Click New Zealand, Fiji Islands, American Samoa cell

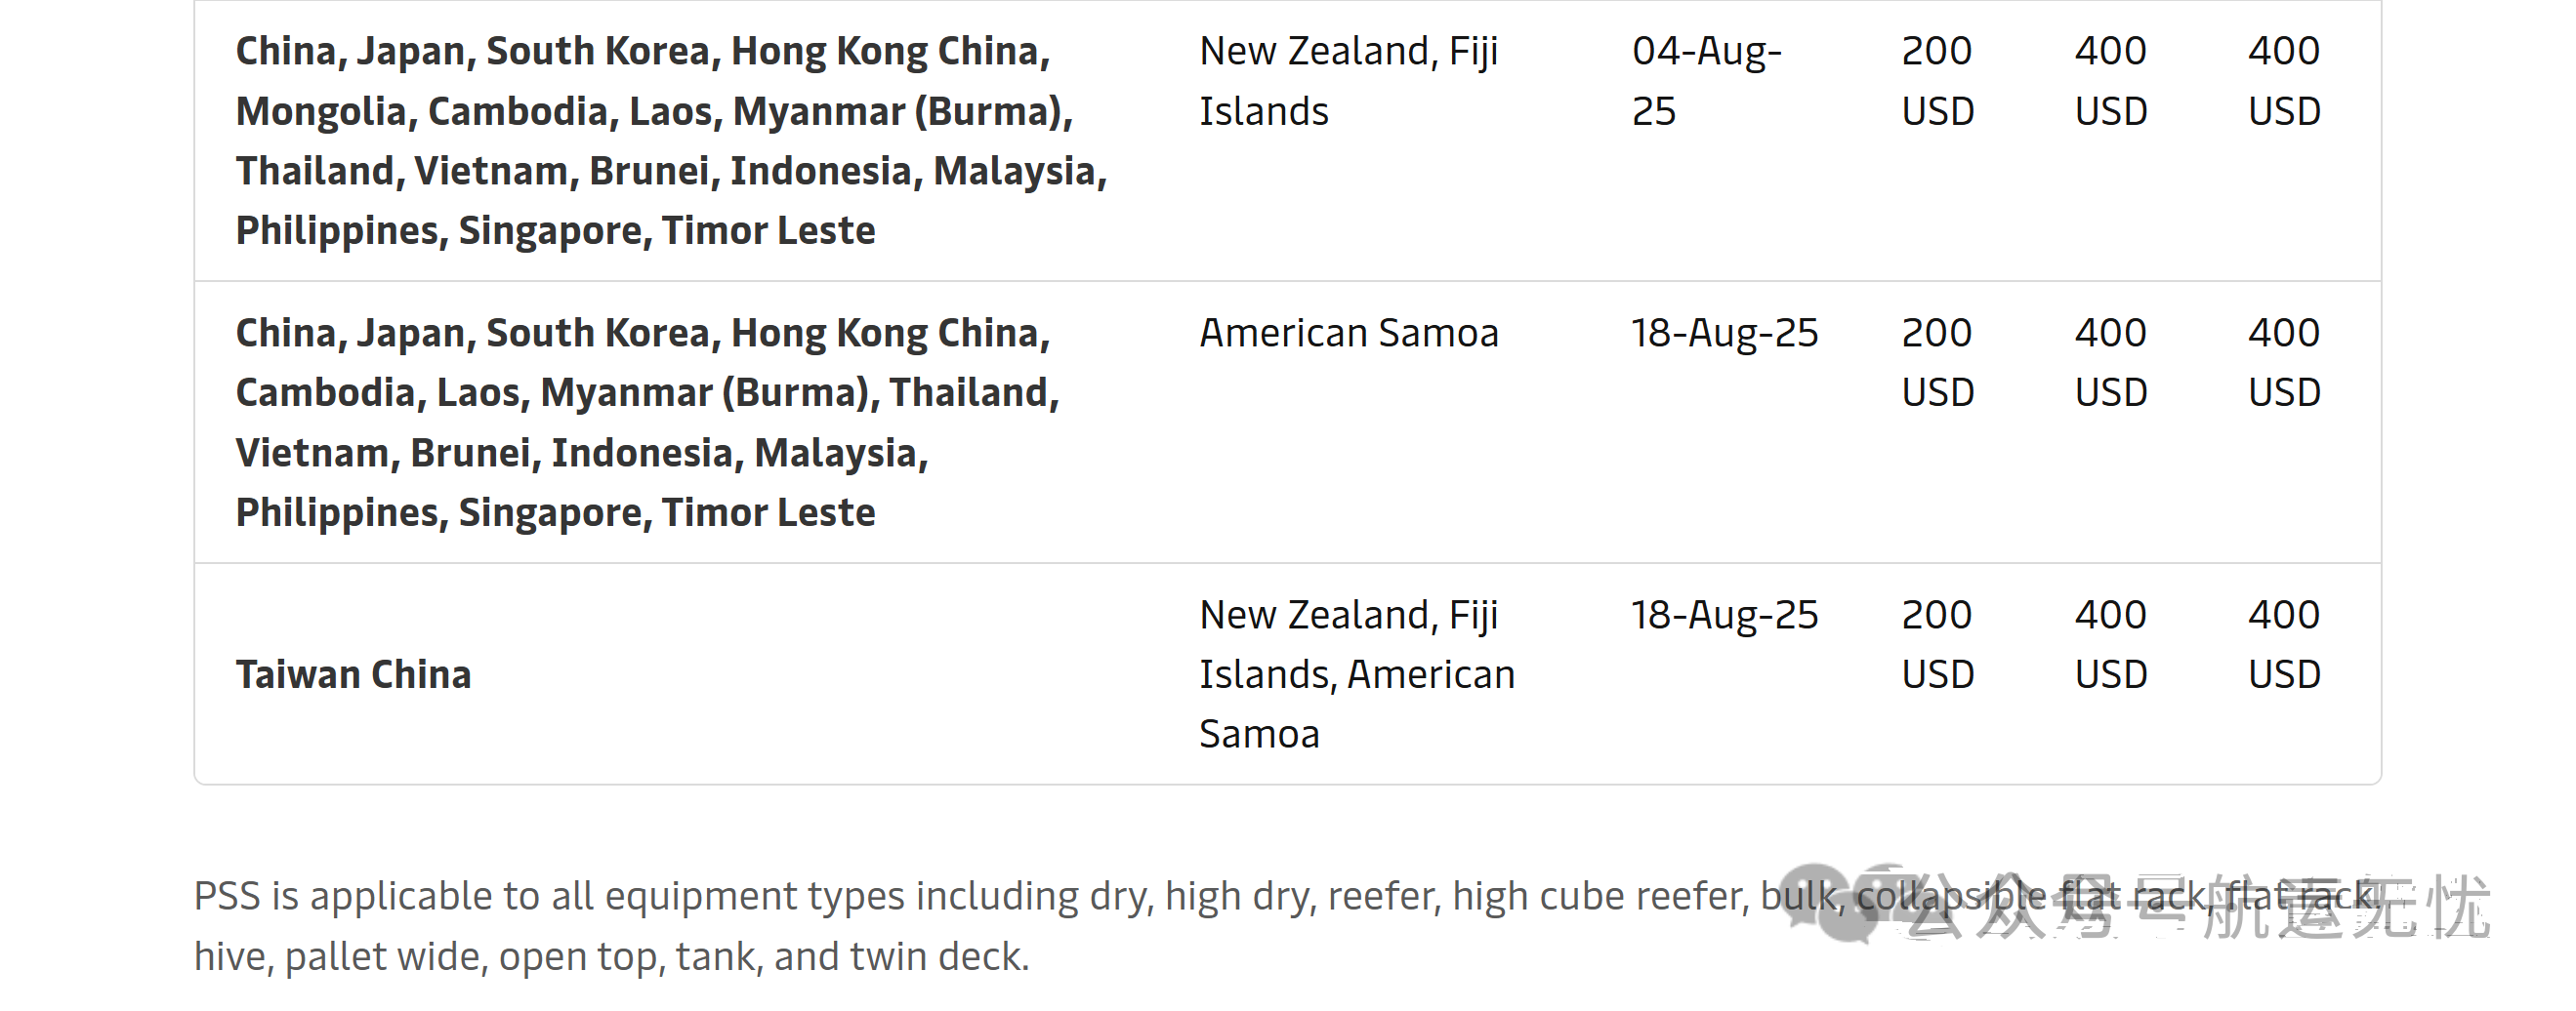(x=1357, y=674)
